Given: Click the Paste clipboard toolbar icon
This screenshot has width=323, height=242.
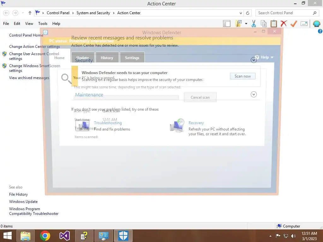Looking at the screenshot, I should tap(273, 24).
